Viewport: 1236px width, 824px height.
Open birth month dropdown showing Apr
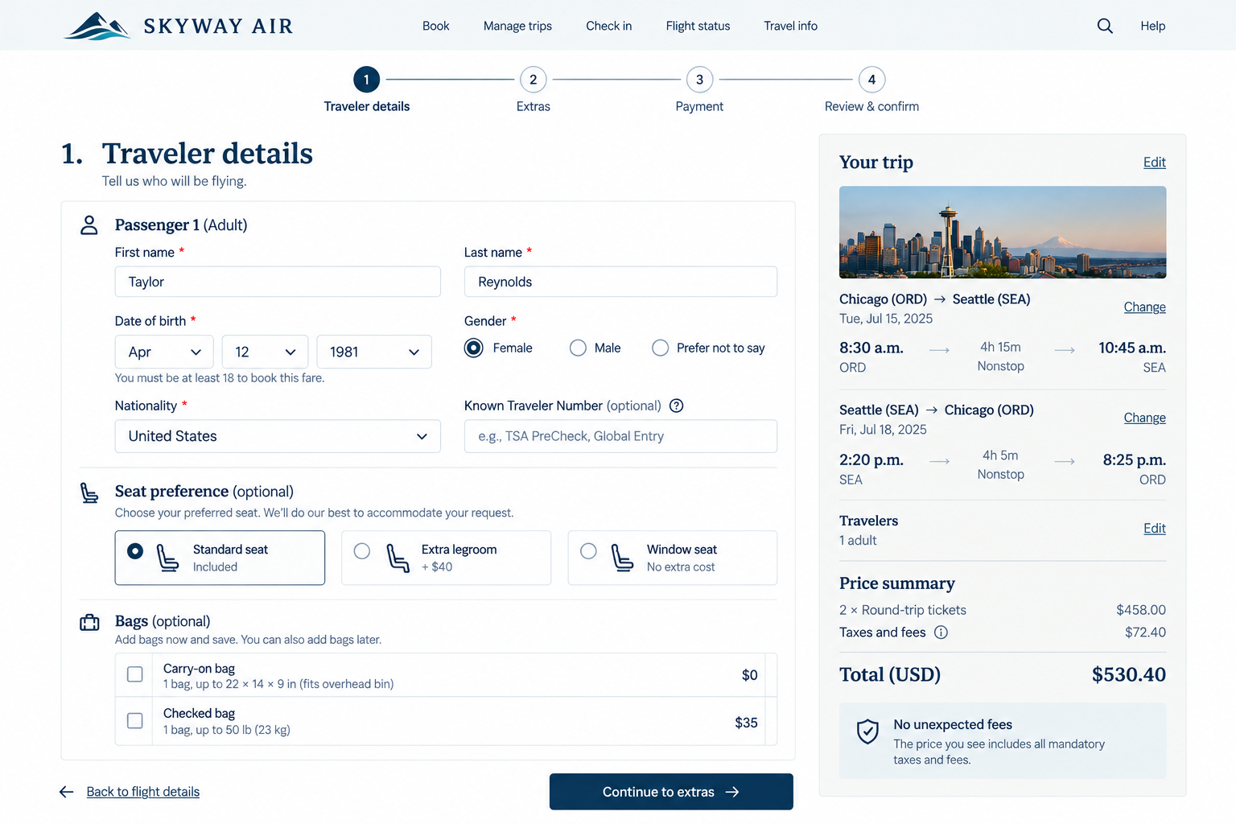[x=164, y=352]
